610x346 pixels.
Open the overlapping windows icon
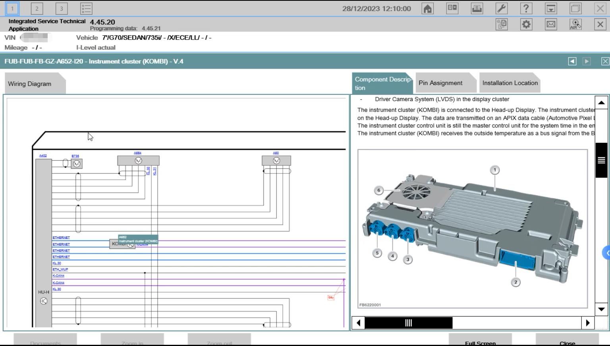coord(575,8)
